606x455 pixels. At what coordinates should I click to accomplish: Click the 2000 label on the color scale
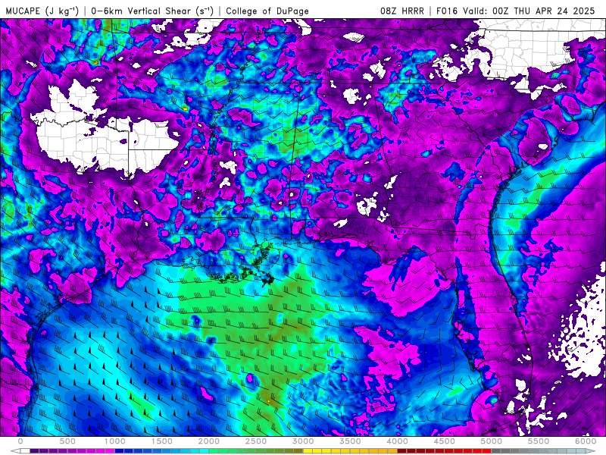(x=209, y=441)
